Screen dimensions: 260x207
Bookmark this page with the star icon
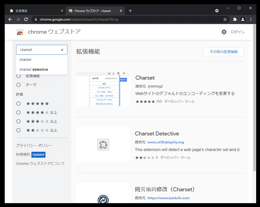click(225, 20)
